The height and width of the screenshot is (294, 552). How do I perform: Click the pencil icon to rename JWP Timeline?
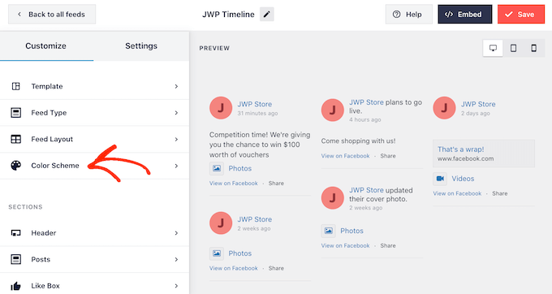click(267, 15)
